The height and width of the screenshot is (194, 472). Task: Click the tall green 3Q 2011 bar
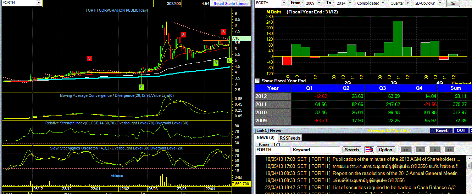point(398,39)
